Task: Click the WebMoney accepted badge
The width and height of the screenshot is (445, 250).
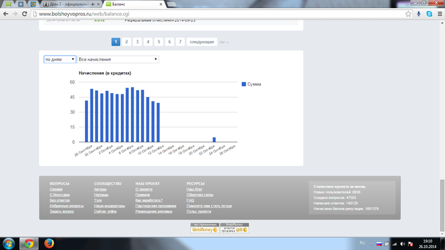Action: (x=205, y=228)
